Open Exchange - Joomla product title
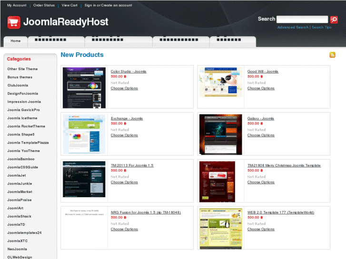 tap(127, 118)
